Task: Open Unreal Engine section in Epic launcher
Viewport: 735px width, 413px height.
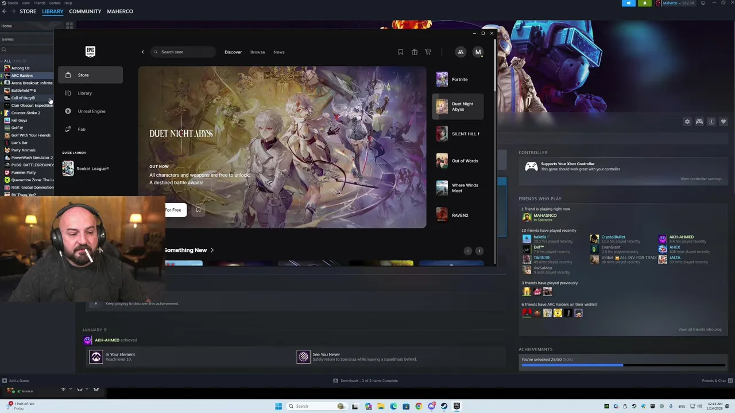Action: [x=90, y=111]
